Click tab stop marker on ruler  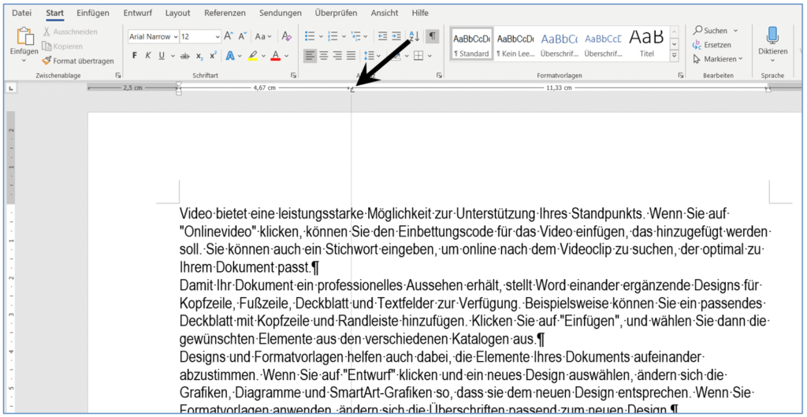coord(351,90)
